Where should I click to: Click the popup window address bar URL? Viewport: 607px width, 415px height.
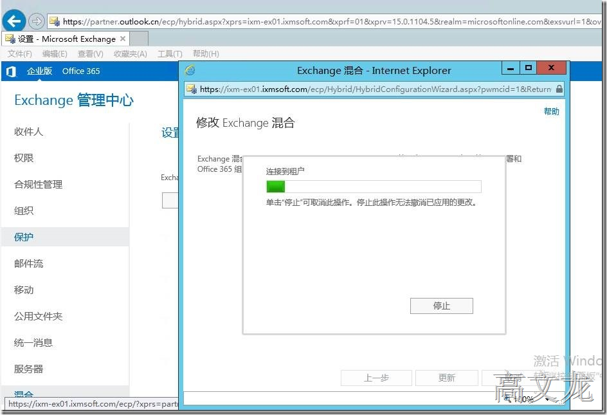(x=375, y=89)
